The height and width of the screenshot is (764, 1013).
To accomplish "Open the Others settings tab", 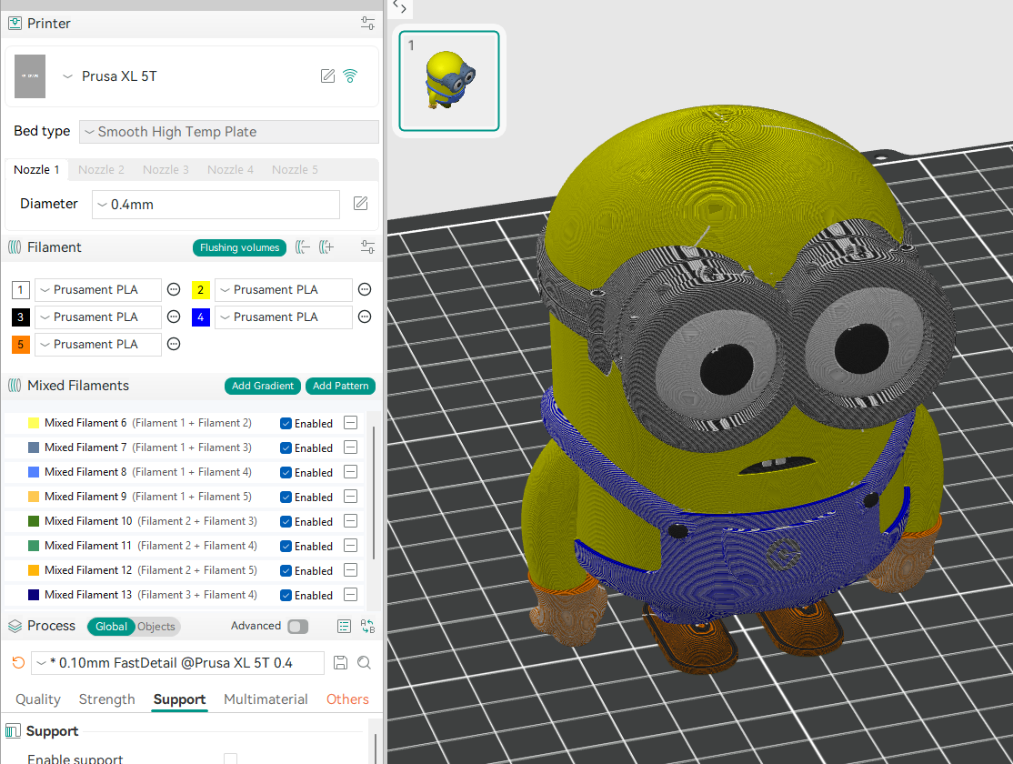I will (x=347, y=699).
